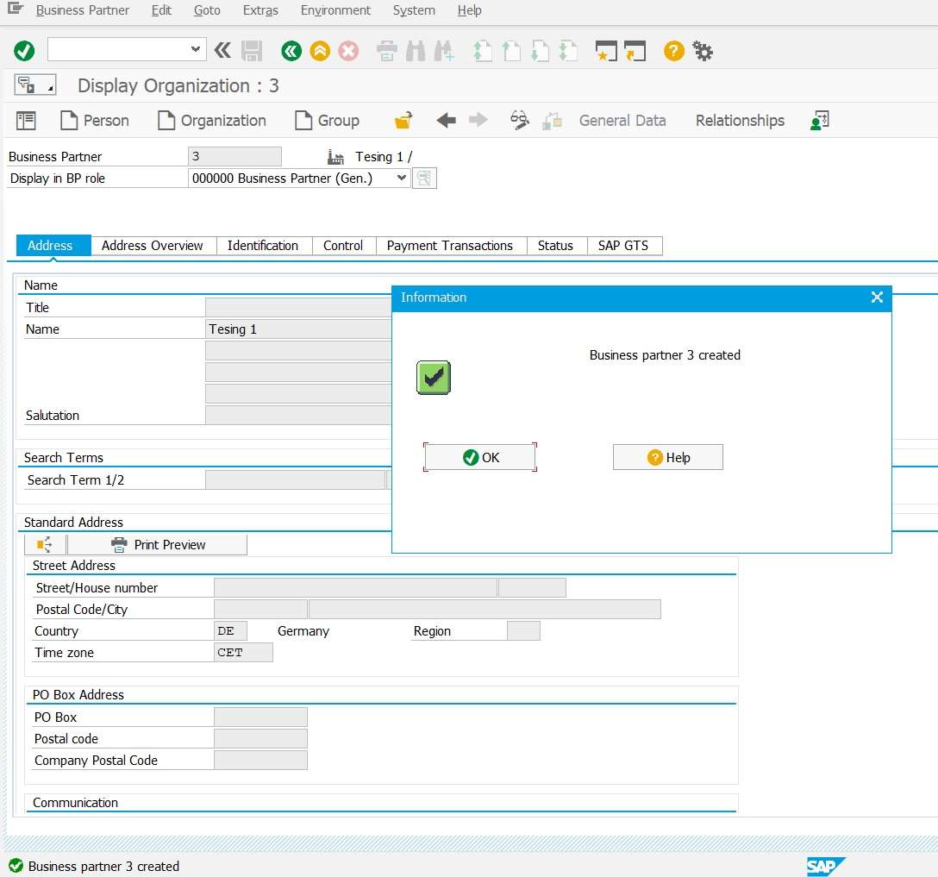Switch to the SAP GTS tab
This screenshot has width=938, height=877.
[x=622, y=245]
